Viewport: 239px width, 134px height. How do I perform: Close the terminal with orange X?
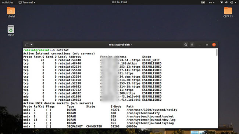pos(214,45)
